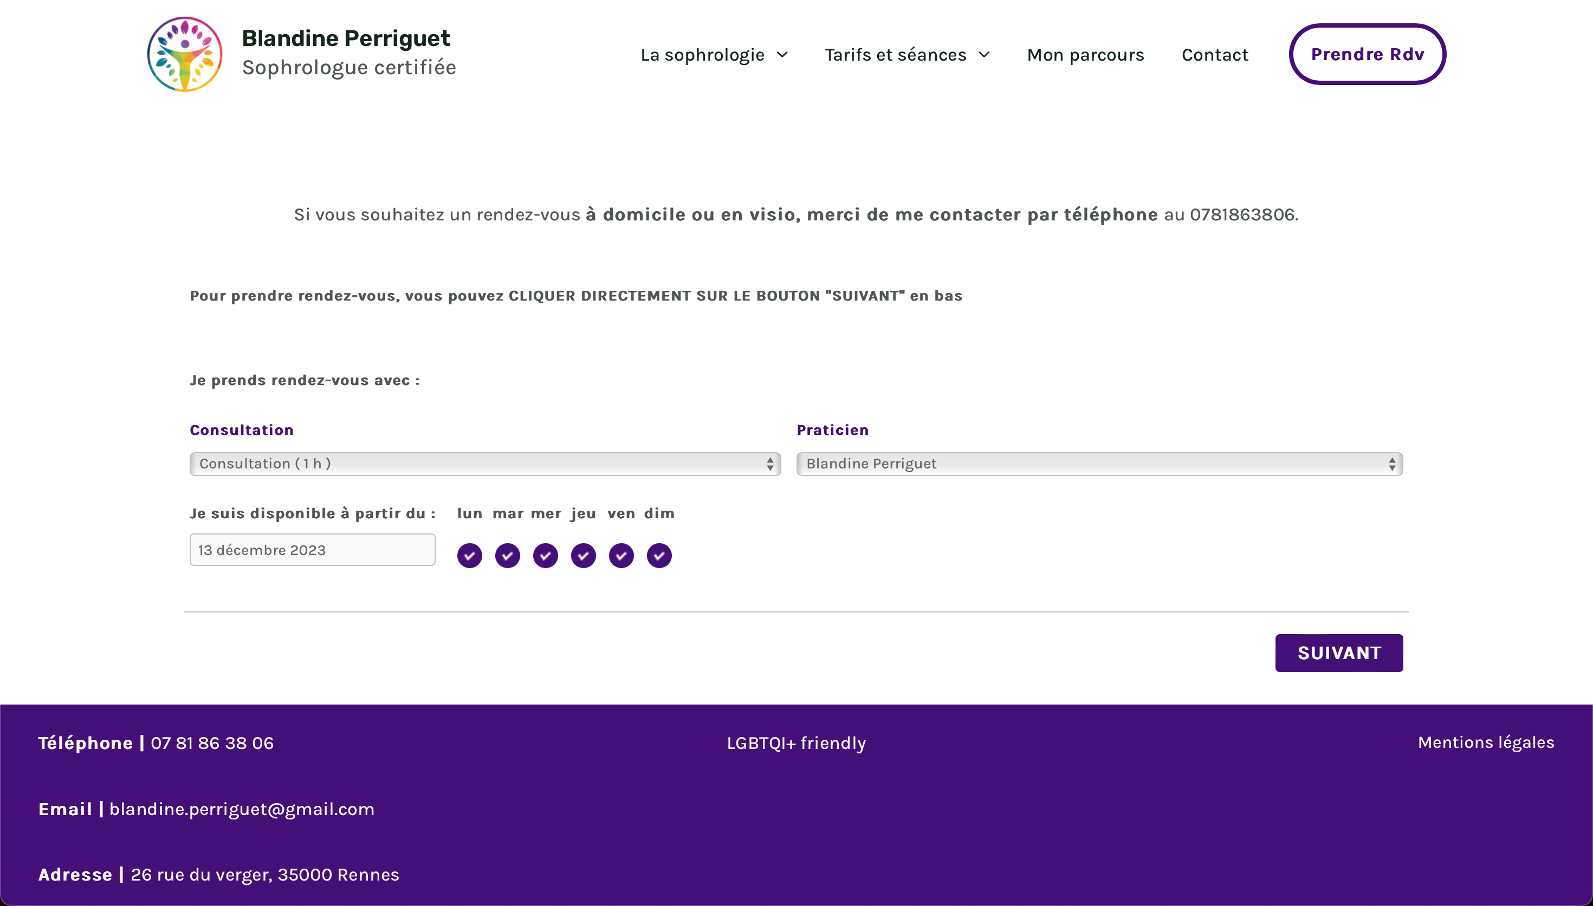Image resolution: width=1593 pixels, height=906 pixels.
Task: Open the Consultation (1 h) dropdown
Action: (x=485, y=464)
